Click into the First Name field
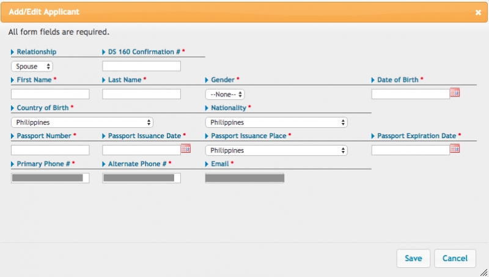489x277 pixels. pos(50,94)
